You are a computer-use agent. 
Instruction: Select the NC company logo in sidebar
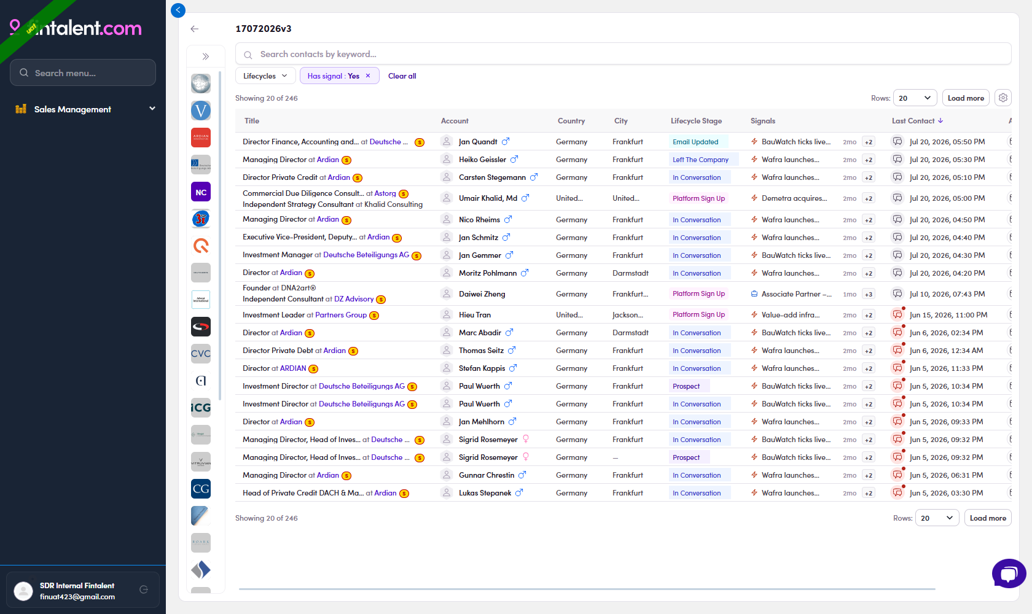pos(201,192)
